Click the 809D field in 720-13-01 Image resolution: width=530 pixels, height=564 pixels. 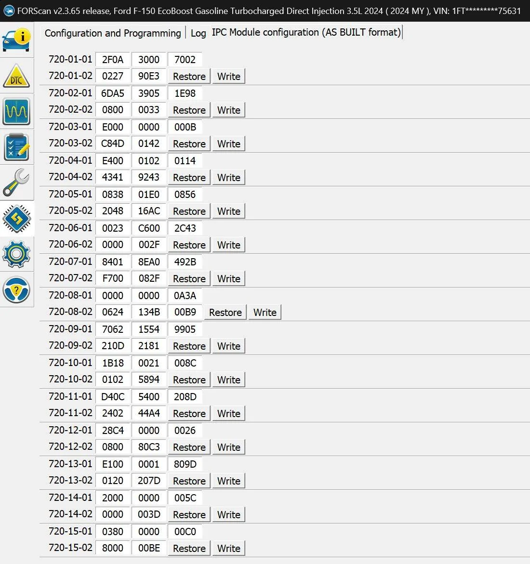pos(185,464)
